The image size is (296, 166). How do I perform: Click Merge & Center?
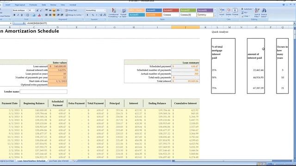tap(74, 15)
